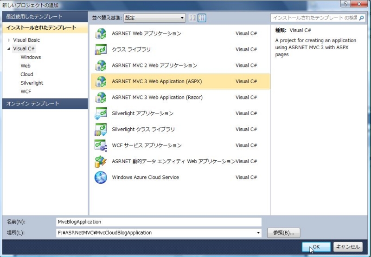Click the Windows Azure Cloud Service globe icon

point(101,178)
